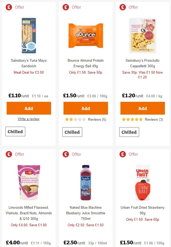Click the Chilled label on the Tuna Mayo card
The width and height of the screenshot is (171, 247).
coord(15,132)
